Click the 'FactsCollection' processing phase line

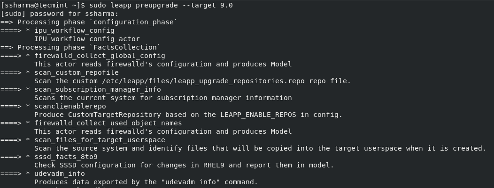87,47
